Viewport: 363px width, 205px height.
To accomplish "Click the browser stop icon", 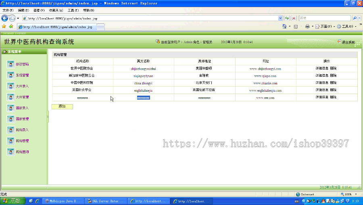I will click(x=294, y=18).
